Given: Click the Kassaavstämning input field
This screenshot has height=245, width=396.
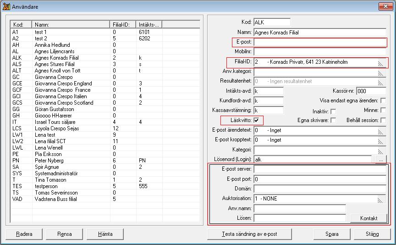Looking at the screenshot, I should [269, 111].
